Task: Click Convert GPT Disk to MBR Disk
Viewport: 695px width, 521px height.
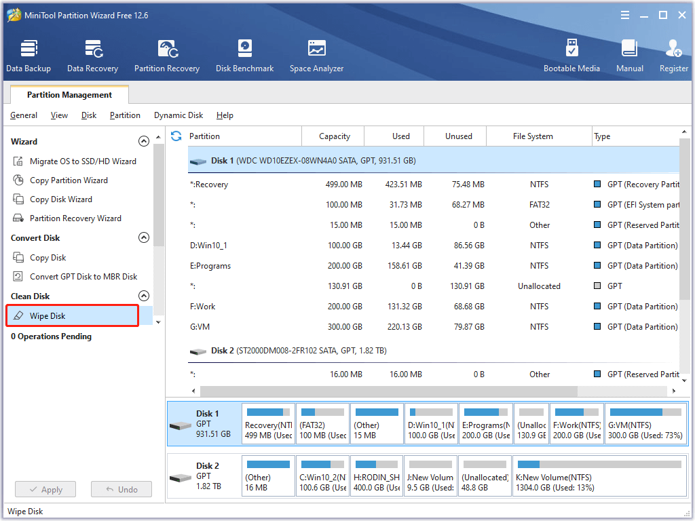Action: pos(83,277)
